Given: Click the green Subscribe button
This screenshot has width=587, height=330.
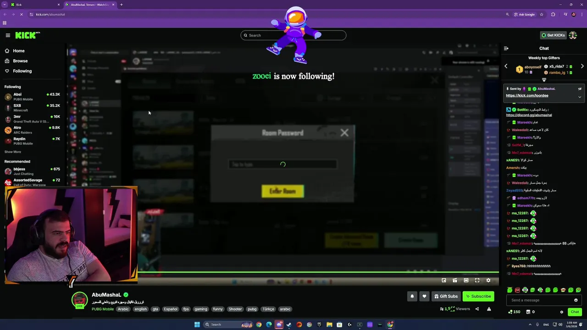Looking at the screenshot, I should click(x=478, y=296).
